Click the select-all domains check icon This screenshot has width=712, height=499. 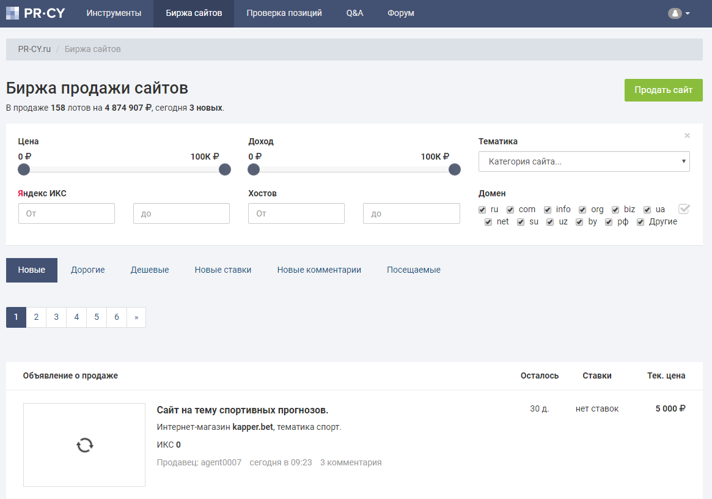pos(684,209)
